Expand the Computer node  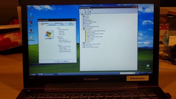(x=82, y=18)
